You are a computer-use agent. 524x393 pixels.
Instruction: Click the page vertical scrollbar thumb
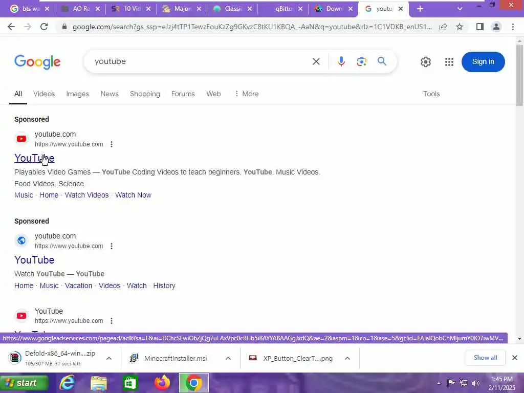point(519,75)
